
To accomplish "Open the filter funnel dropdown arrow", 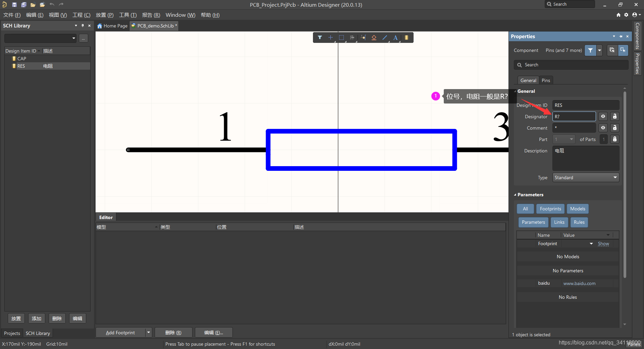I will (599, 50).
